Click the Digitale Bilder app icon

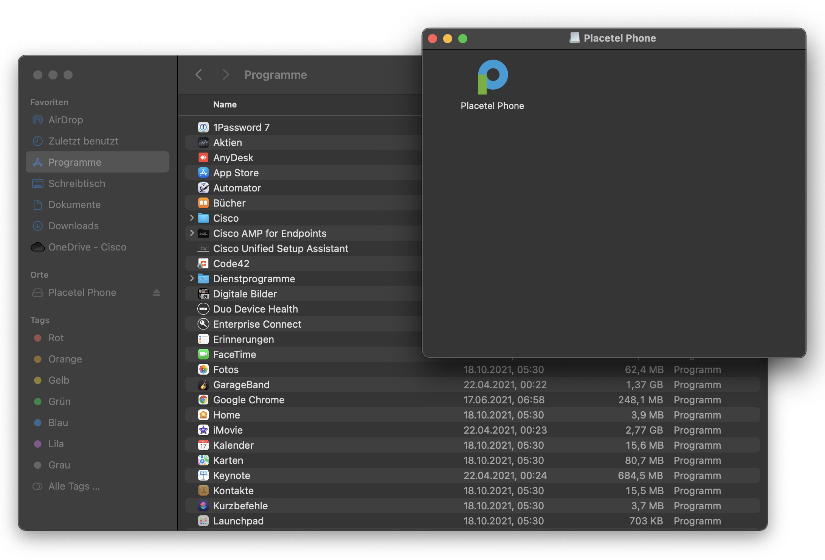pyautogui.click(x=203, y=294)
